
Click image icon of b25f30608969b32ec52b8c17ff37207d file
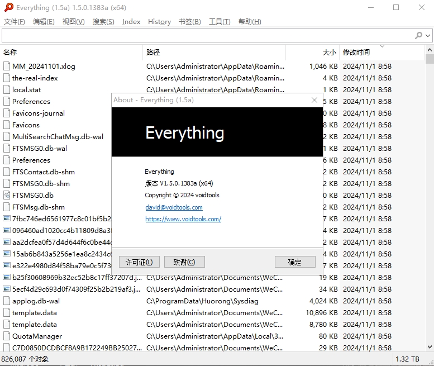(x=7, y=277)
